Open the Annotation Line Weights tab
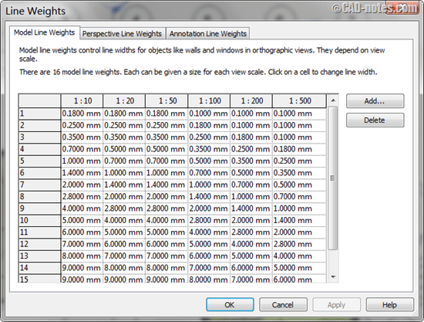 (207, 33)
